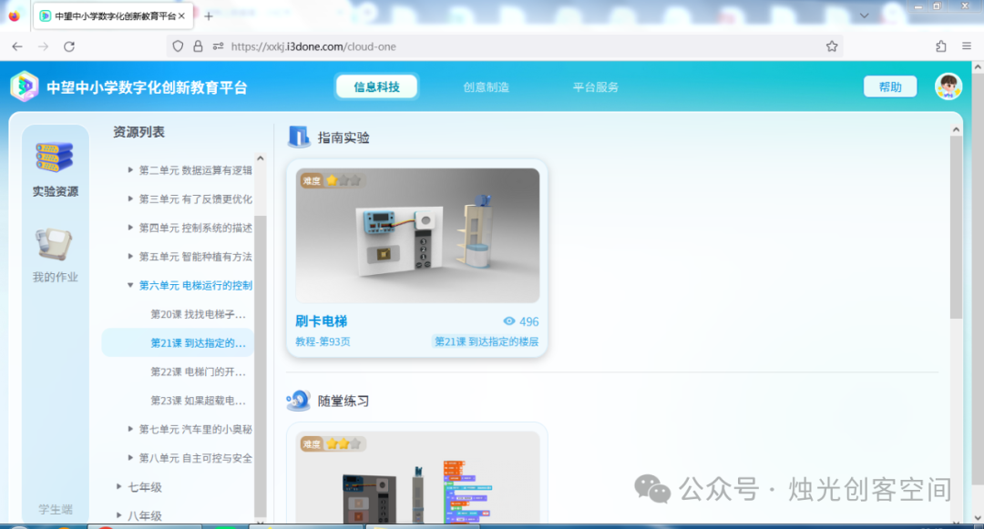Click the platform logo icon
984x529 pixels.
[25, 86]
